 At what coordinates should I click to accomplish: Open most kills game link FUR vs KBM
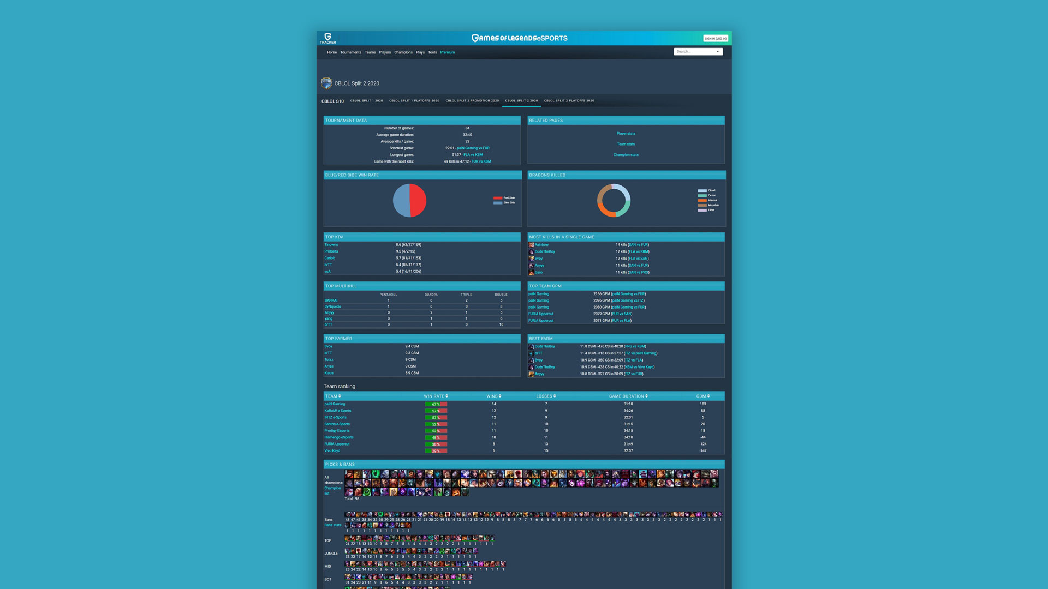(481, 161)
